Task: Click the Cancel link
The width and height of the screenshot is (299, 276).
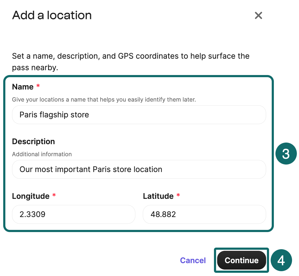Action: [x=193, y=260]
